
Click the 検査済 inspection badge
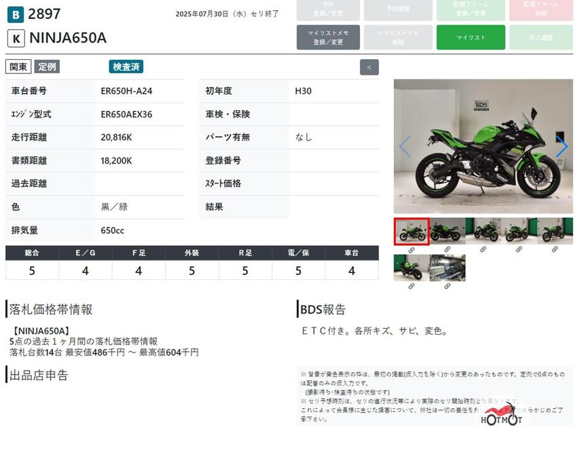126,67
